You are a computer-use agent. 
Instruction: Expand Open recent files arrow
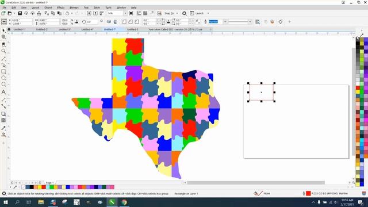tap(14, 13)
